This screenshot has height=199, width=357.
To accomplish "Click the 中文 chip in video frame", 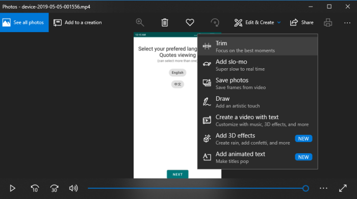I will click(x=177, y=84).
